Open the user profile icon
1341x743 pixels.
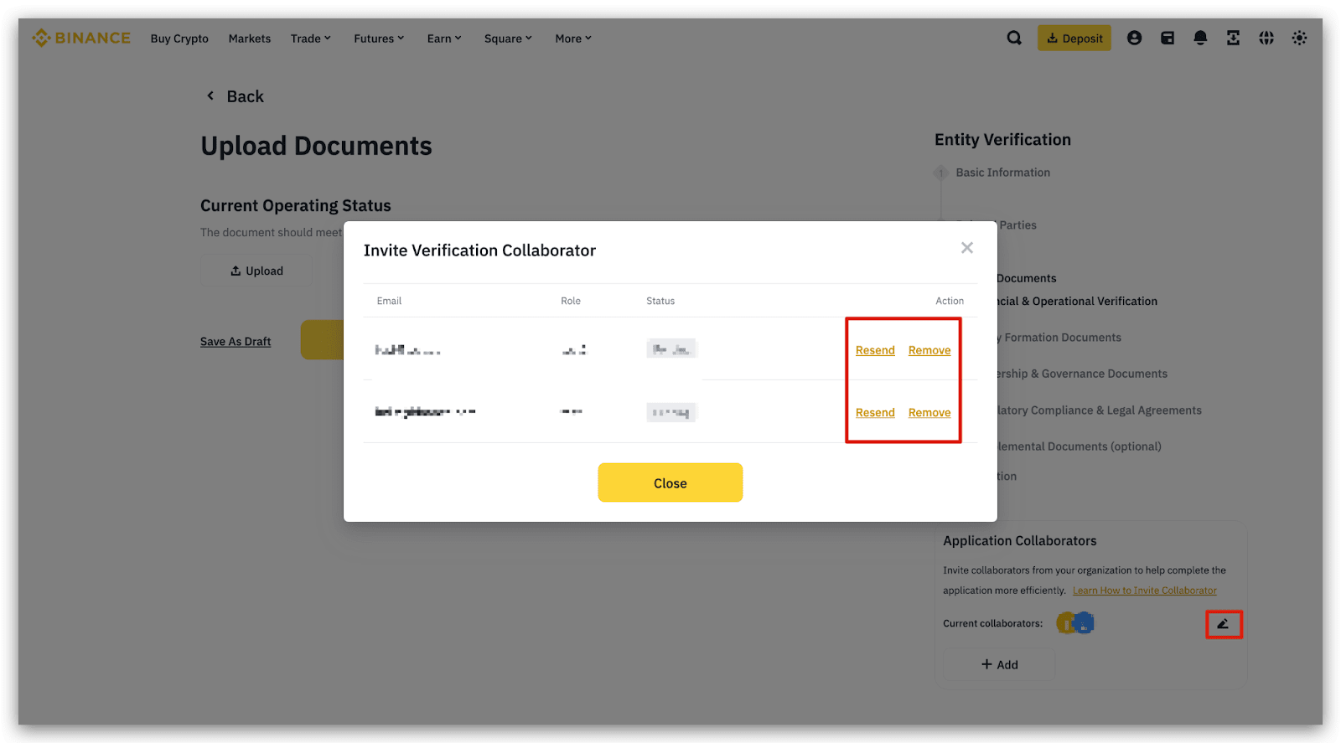point(1134,38)
